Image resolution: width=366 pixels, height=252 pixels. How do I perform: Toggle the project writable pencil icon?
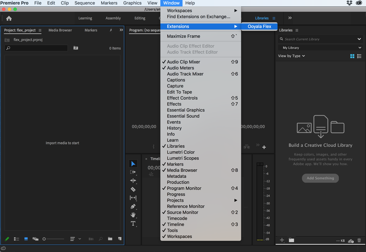[7, 239]
